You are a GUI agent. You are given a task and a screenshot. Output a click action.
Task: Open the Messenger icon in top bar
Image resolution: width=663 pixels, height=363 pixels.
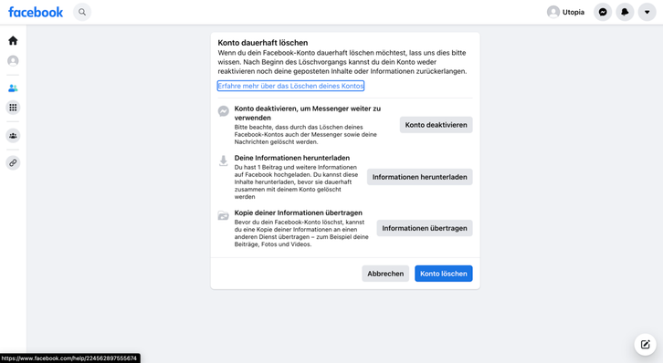click(x=603, y=12)
